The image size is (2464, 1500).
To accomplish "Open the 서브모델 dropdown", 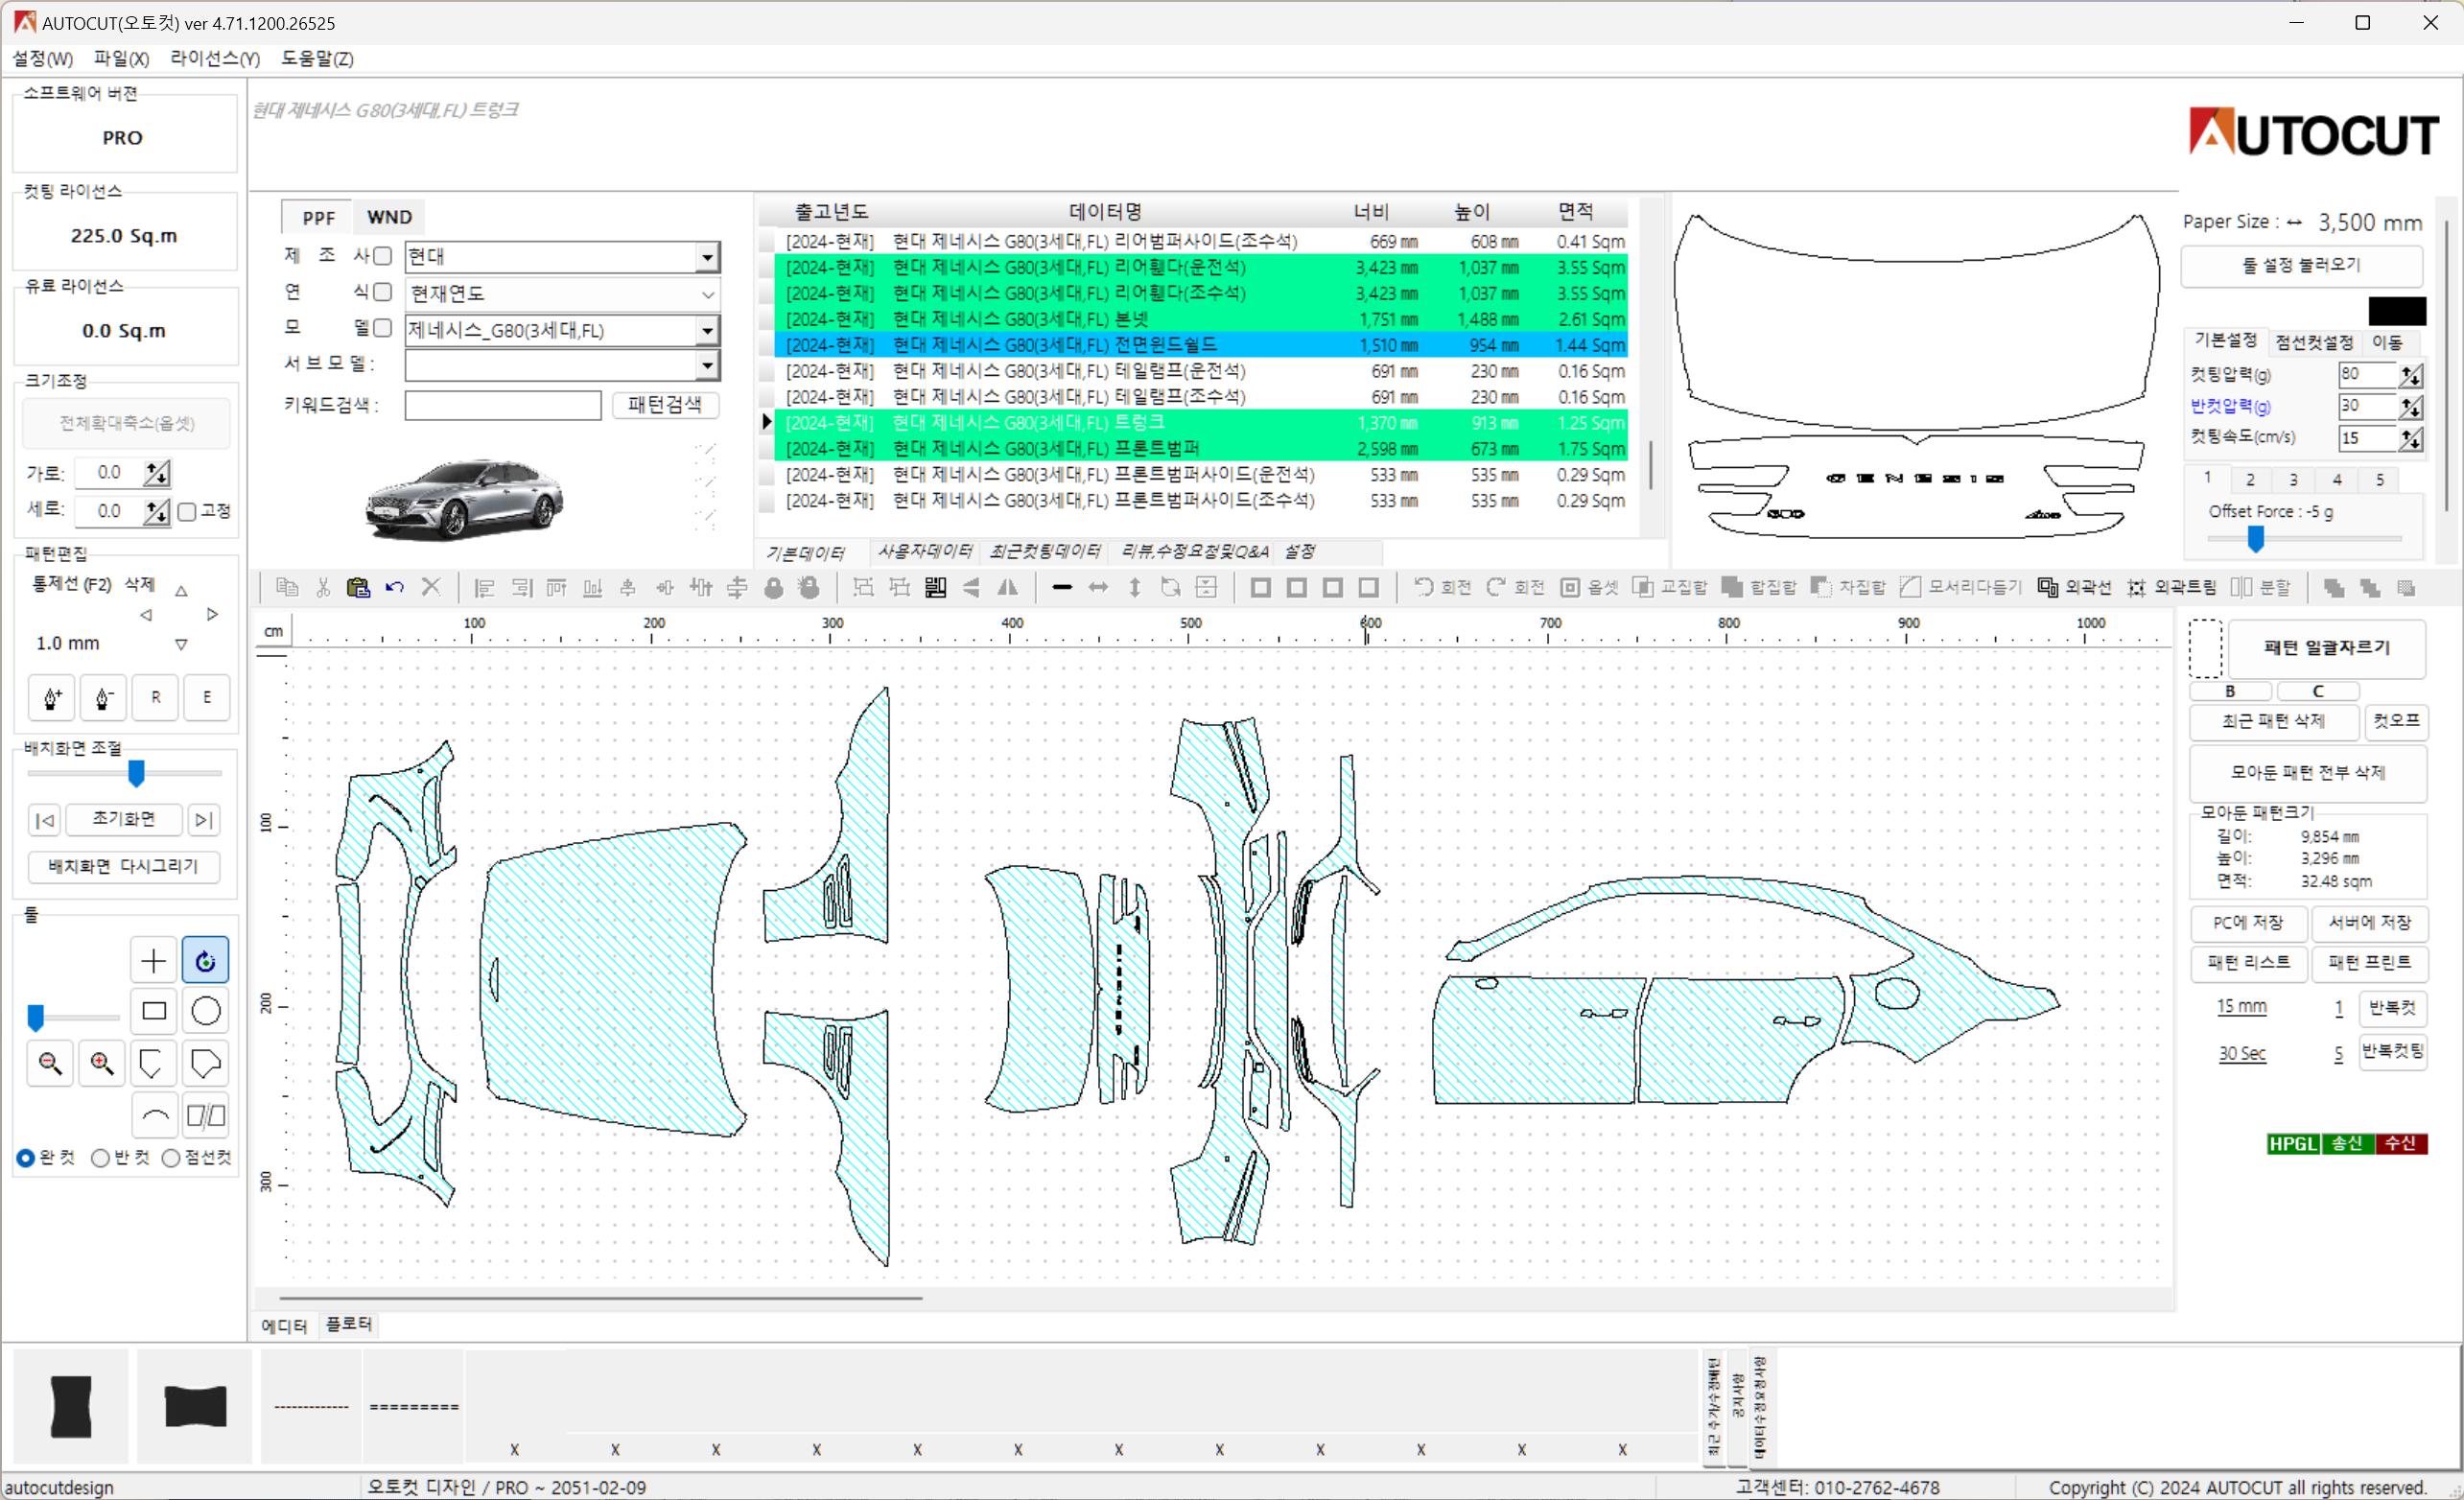I will 707,365.
